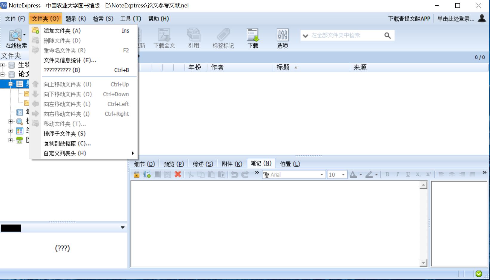This screenshot has height=280, width=490.
Task: Click the red delete X in notes toolbar
Action: pyautogui.click(x=178, y=174)
